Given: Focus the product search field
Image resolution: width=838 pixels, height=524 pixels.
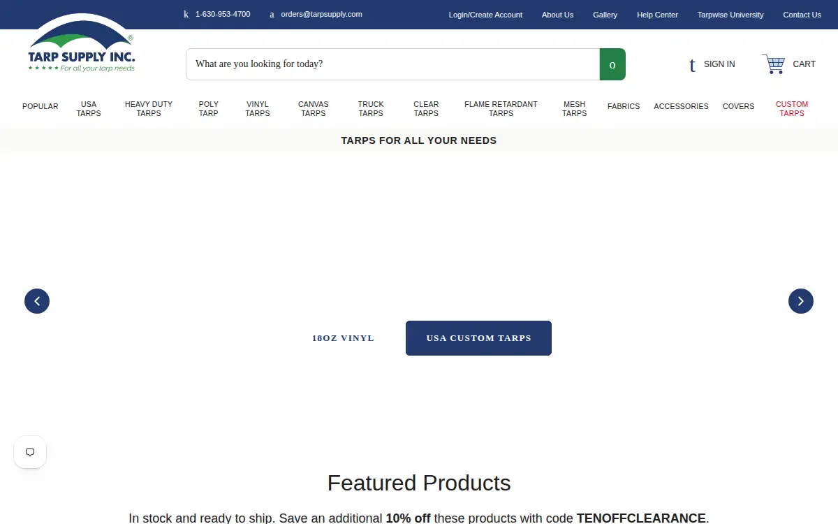Looking at the screenshot, I should (x=392, y=64).
